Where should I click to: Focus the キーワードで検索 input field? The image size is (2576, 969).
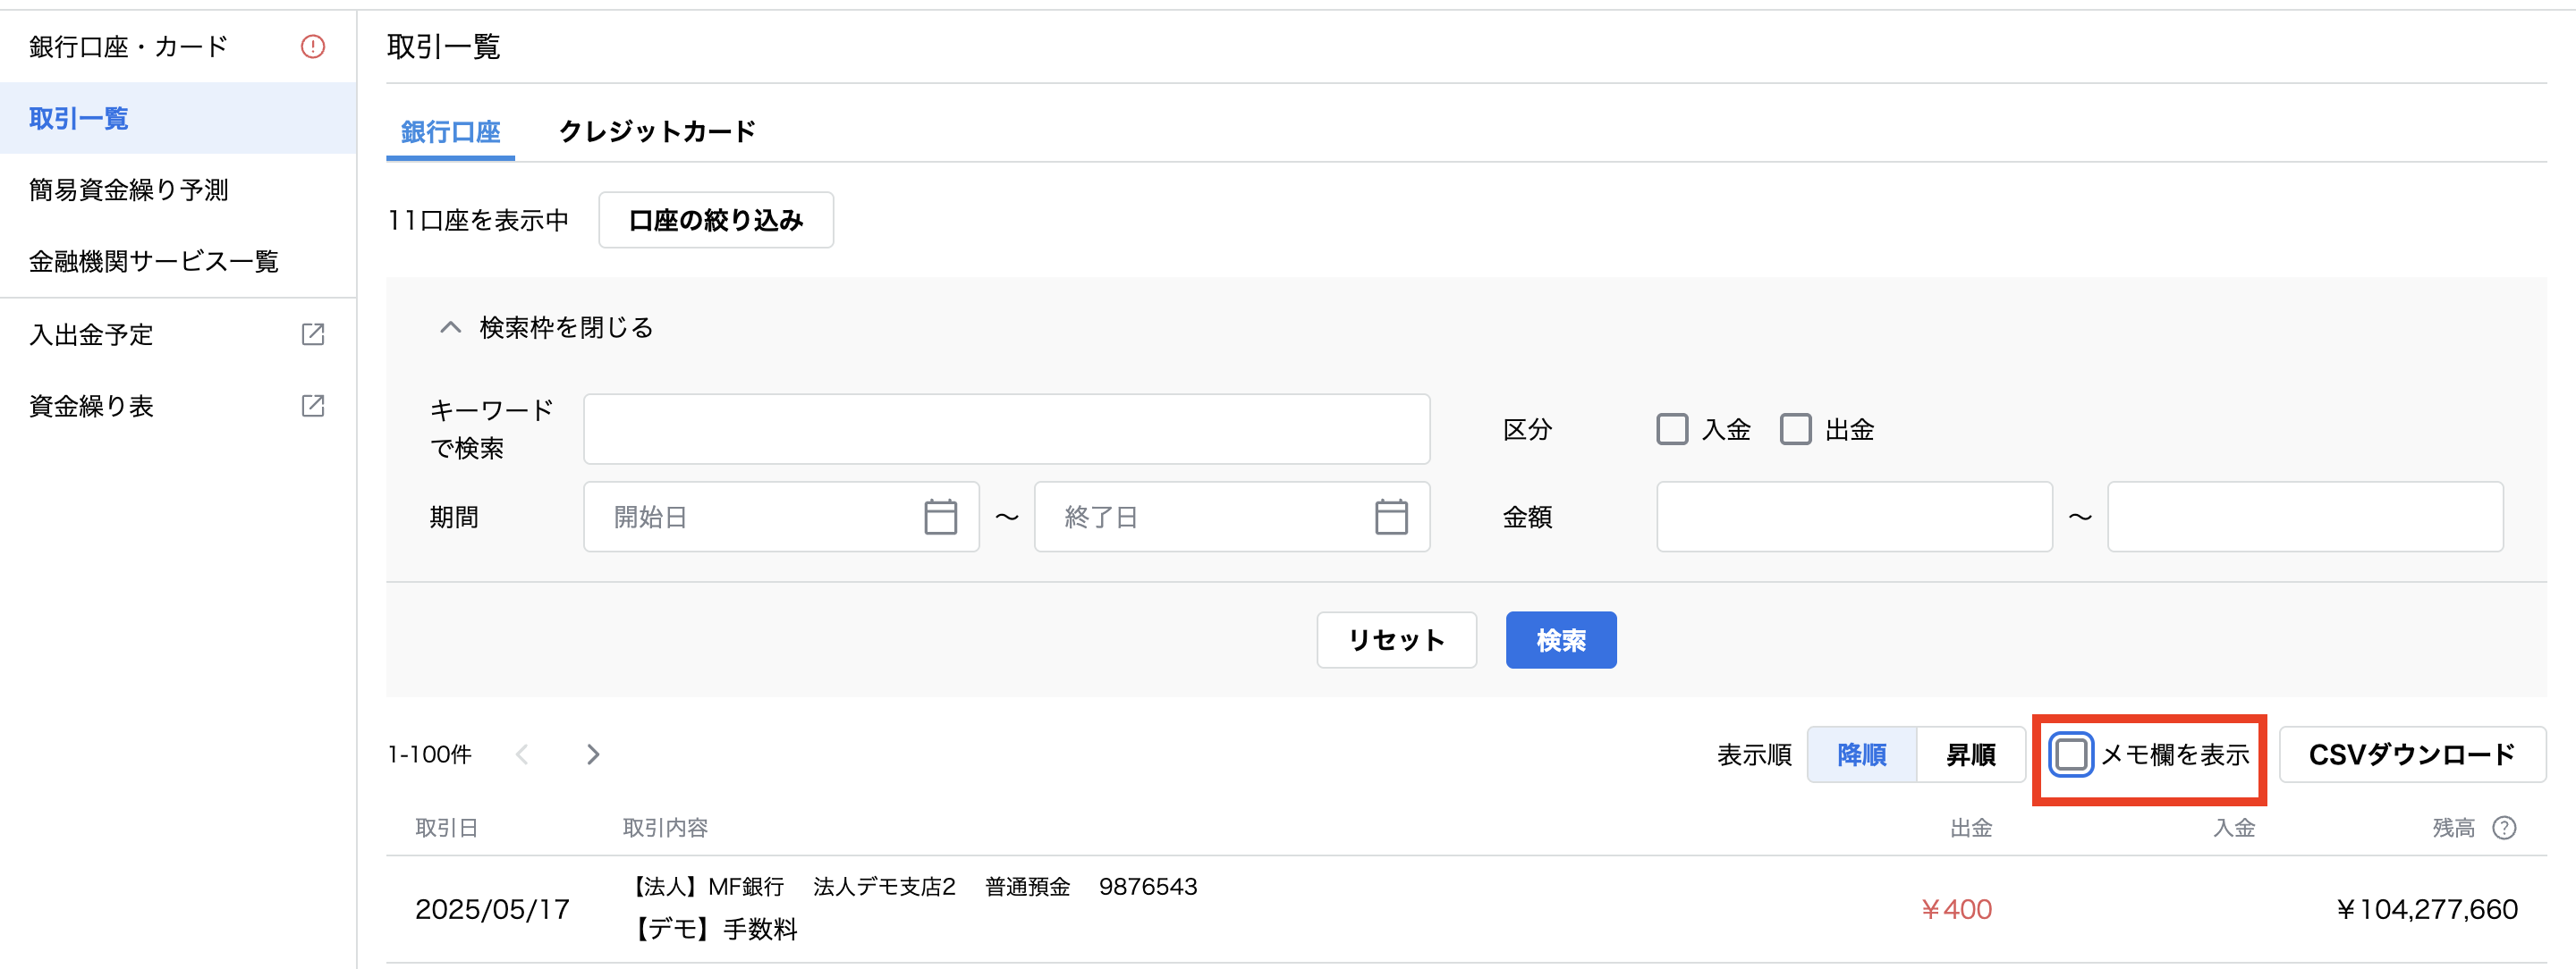[x=1006, y=430]
